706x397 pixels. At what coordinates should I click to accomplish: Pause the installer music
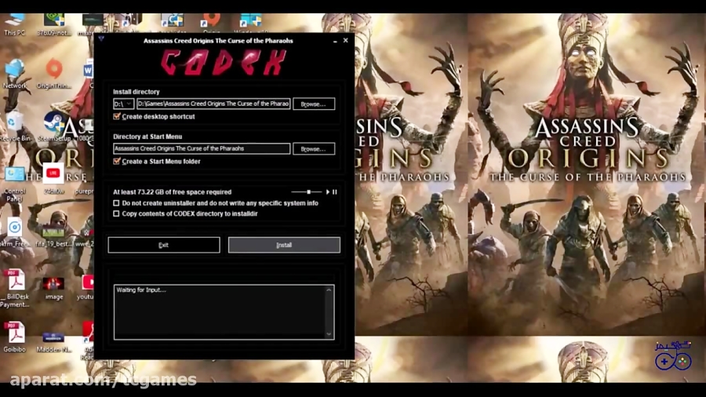[335, 191]
